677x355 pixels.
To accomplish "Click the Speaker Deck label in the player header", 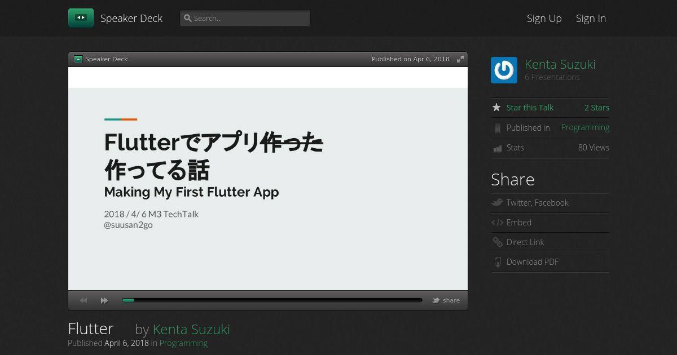I will [107, 59].
